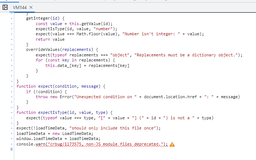Viewport: 256px width, 160px height.
Task: Click the "overrideValues(replacements) {" line
Action: [62, 50]
